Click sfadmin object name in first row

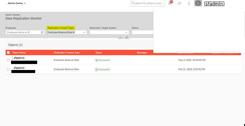(x=19, y=58)
